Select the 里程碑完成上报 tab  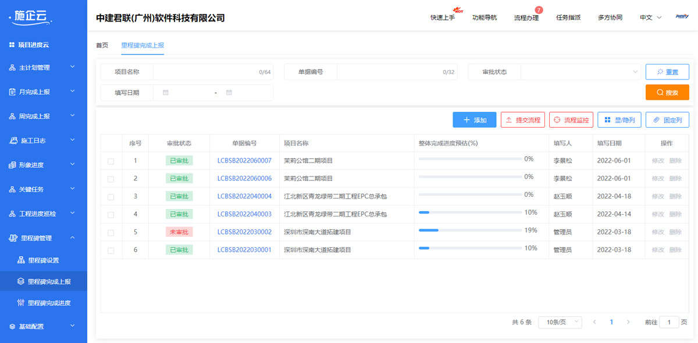143,45
